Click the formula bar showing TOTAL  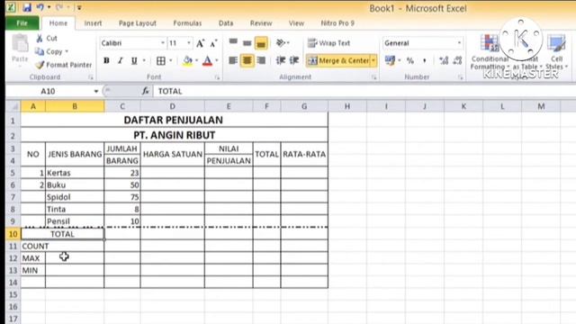tap(364, 91)
